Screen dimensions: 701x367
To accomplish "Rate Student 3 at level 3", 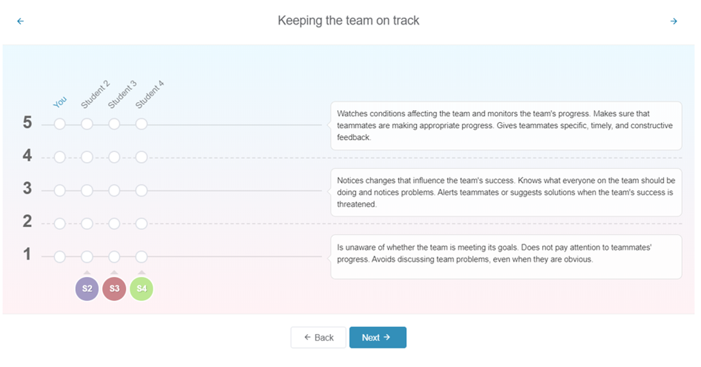I will point(114,191).
